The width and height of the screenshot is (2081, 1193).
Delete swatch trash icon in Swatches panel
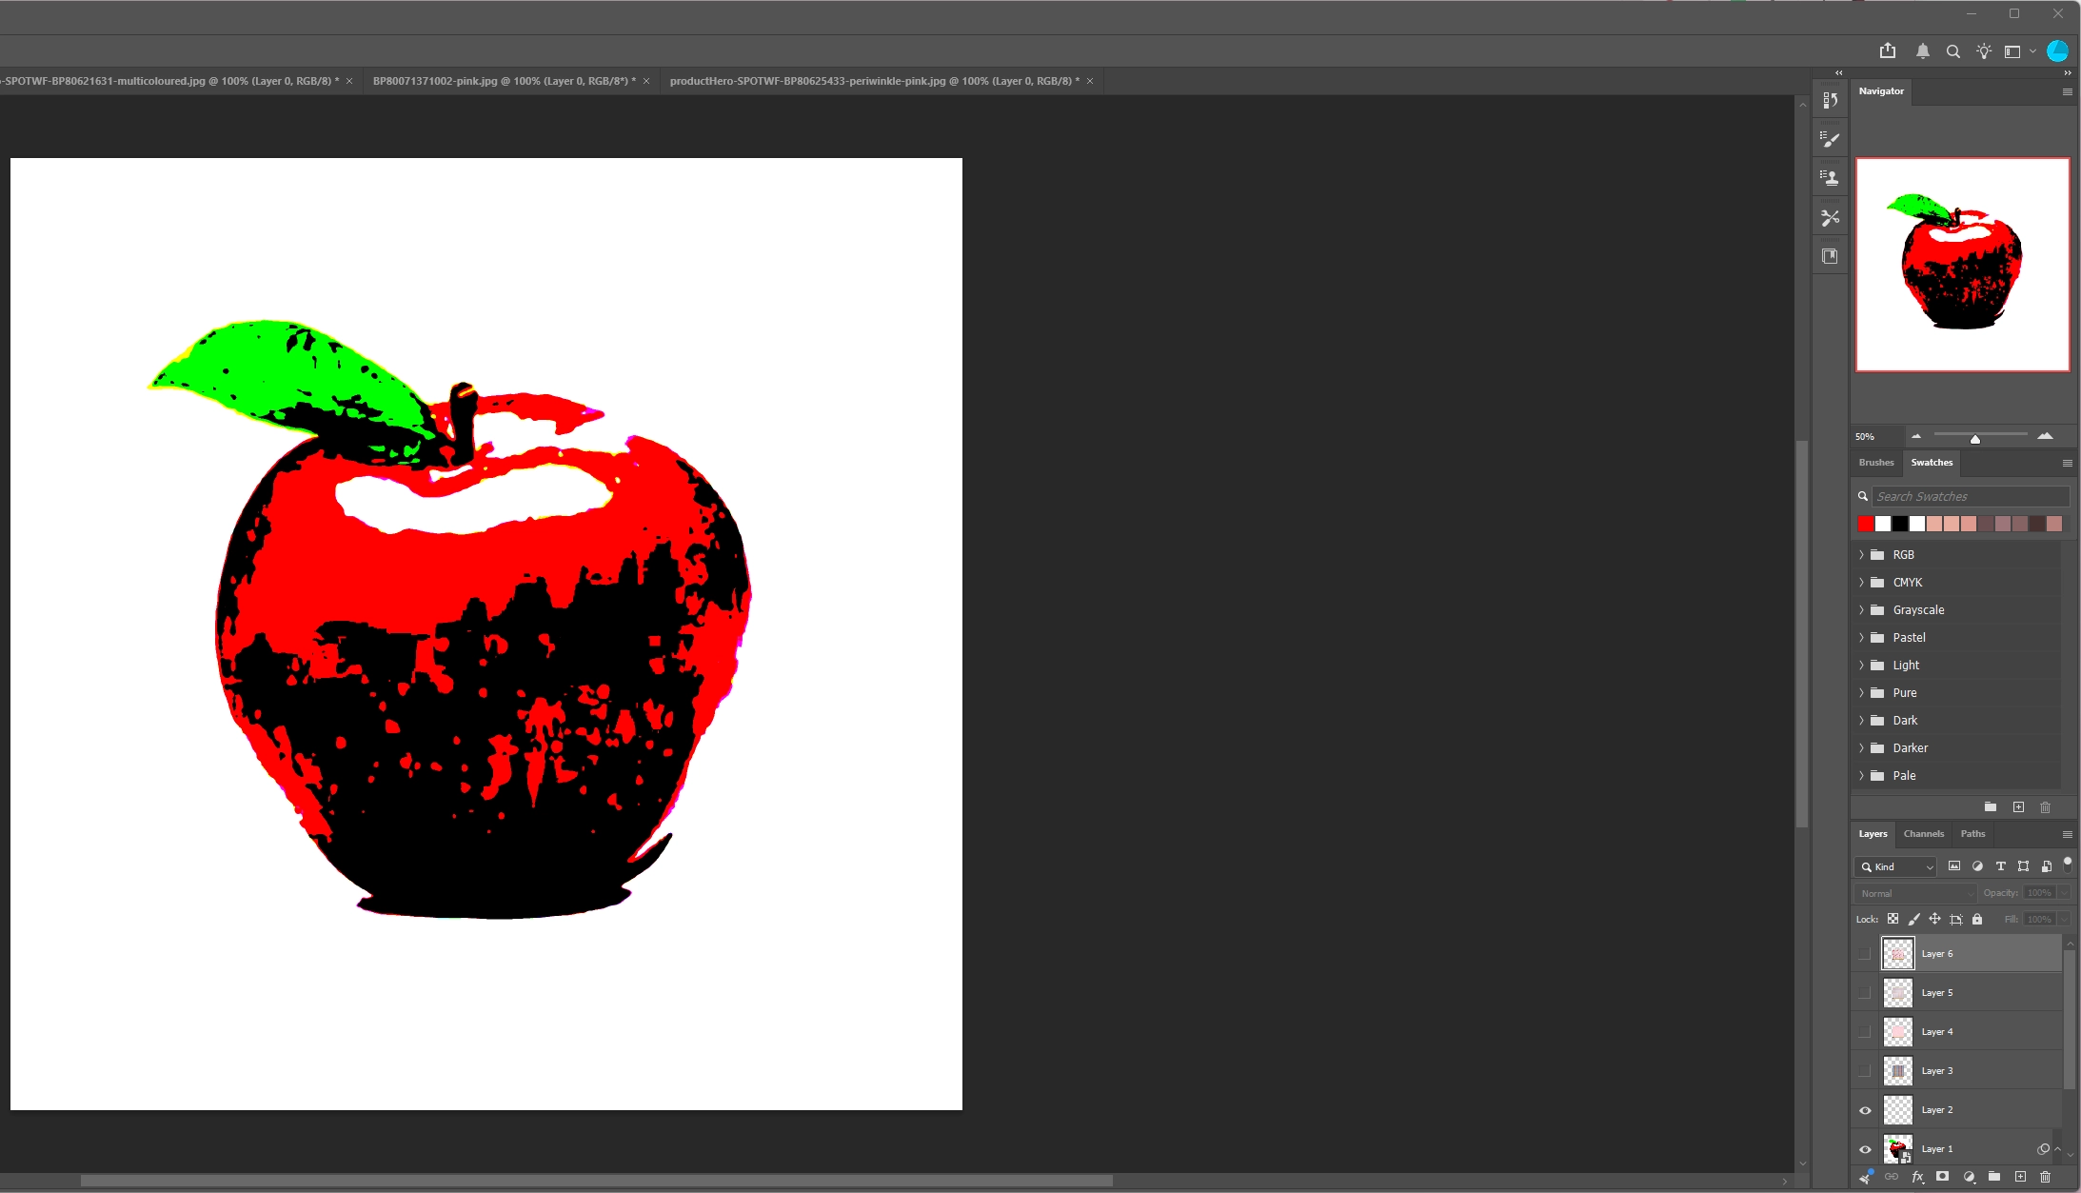click(2045, 806)
